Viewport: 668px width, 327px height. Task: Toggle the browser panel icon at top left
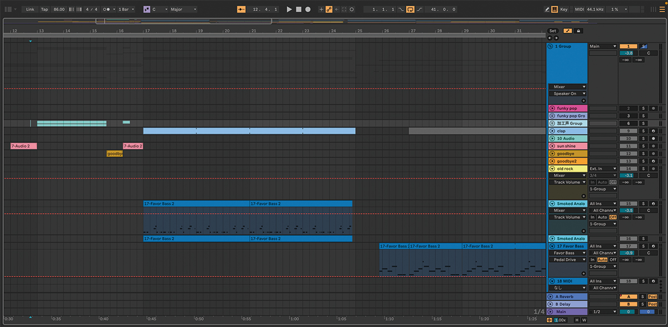(x=9, y=9)
